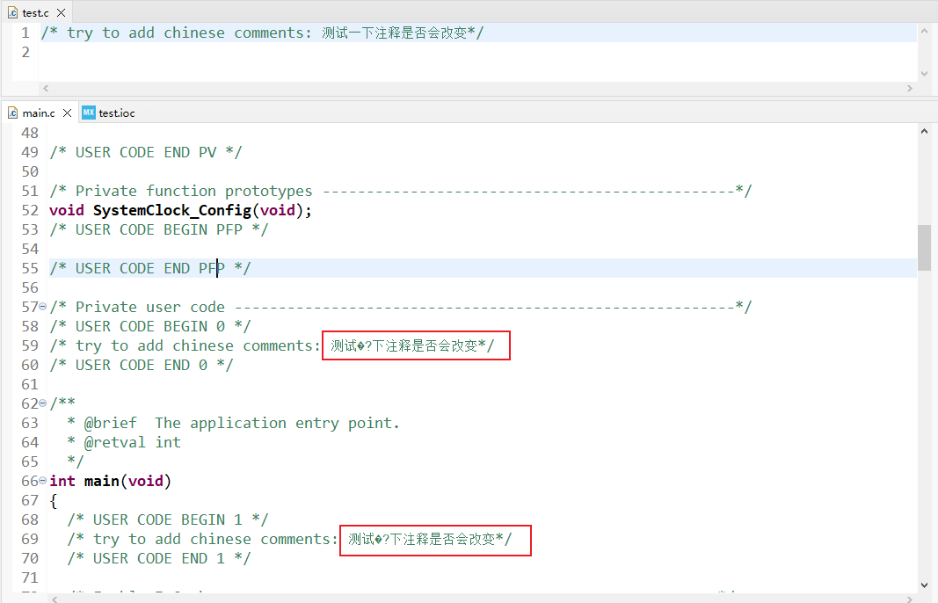Viewport: 938px width, 603px height.
Task: Close the main.c editor tab
Action: (68, 113)
